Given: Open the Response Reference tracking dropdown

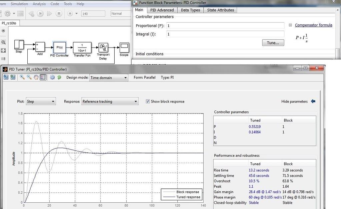Looking at the screenshot, I should pyautogui.click(x=110, y=102).
